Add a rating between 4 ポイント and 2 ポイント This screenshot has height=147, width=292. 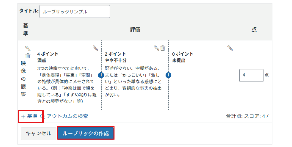101,75
